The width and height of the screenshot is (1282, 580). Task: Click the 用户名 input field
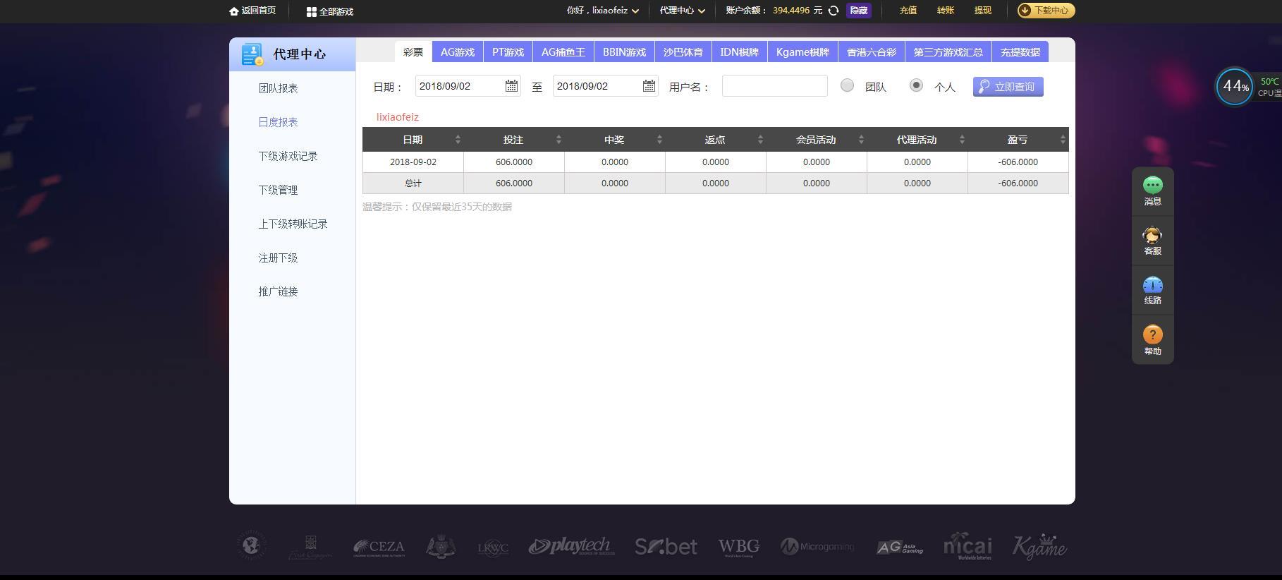click(774, 86)
